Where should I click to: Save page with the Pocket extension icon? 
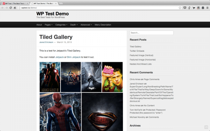[185, 8]
